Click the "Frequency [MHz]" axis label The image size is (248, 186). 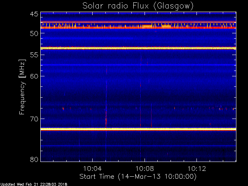[22, 87]
